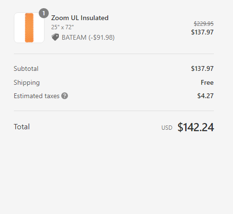This screenshot has height=214, width=233.
Task: Click the (-$91.98) discount amount text
Action: (x=101, y=37)
